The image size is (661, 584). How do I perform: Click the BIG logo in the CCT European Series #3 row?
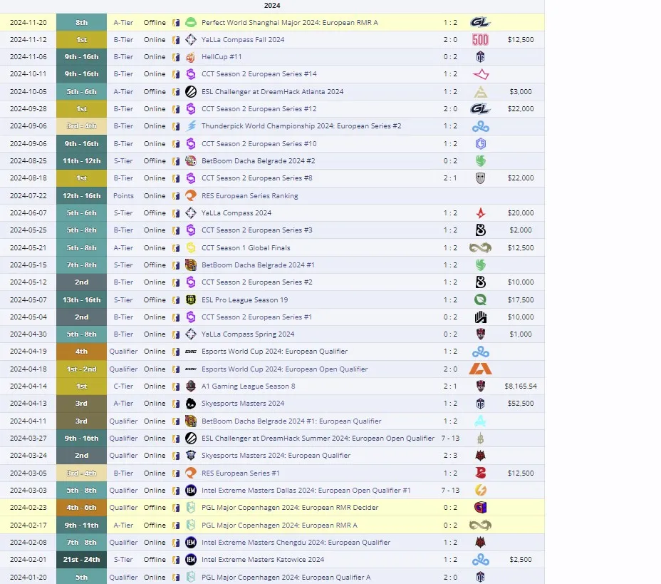click(481, 230)
